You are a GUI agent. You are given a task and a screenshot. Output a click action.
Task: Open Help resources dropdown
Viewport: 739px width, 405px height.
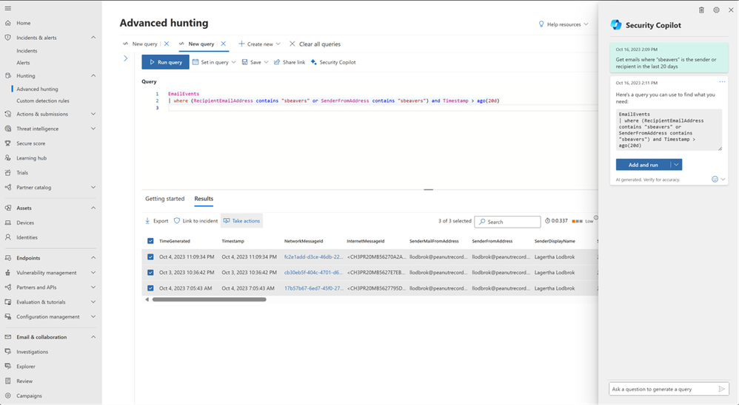click(564, 24)
